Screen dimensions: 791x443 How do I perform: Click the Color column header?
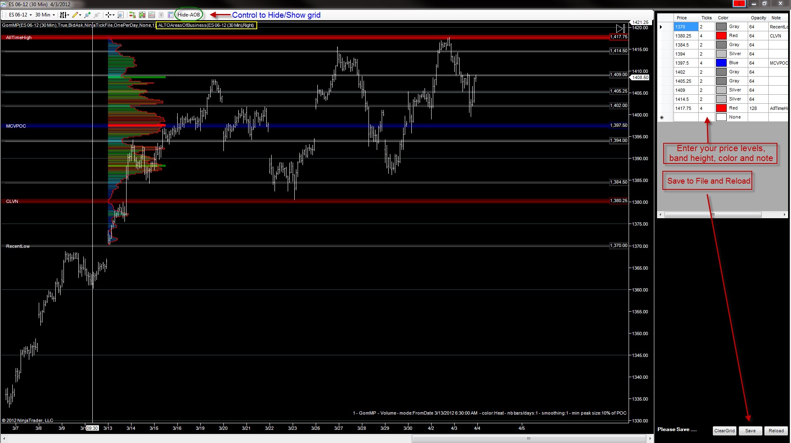(x=731, y=18)
